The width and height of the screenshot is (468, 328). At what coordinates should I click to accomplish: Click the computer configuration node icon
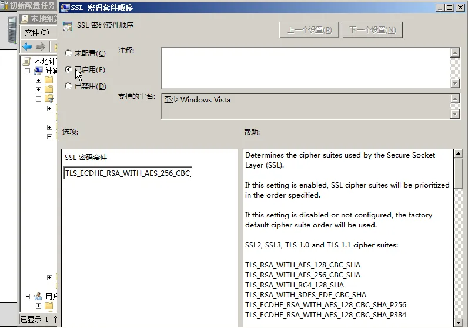point(38,71)
